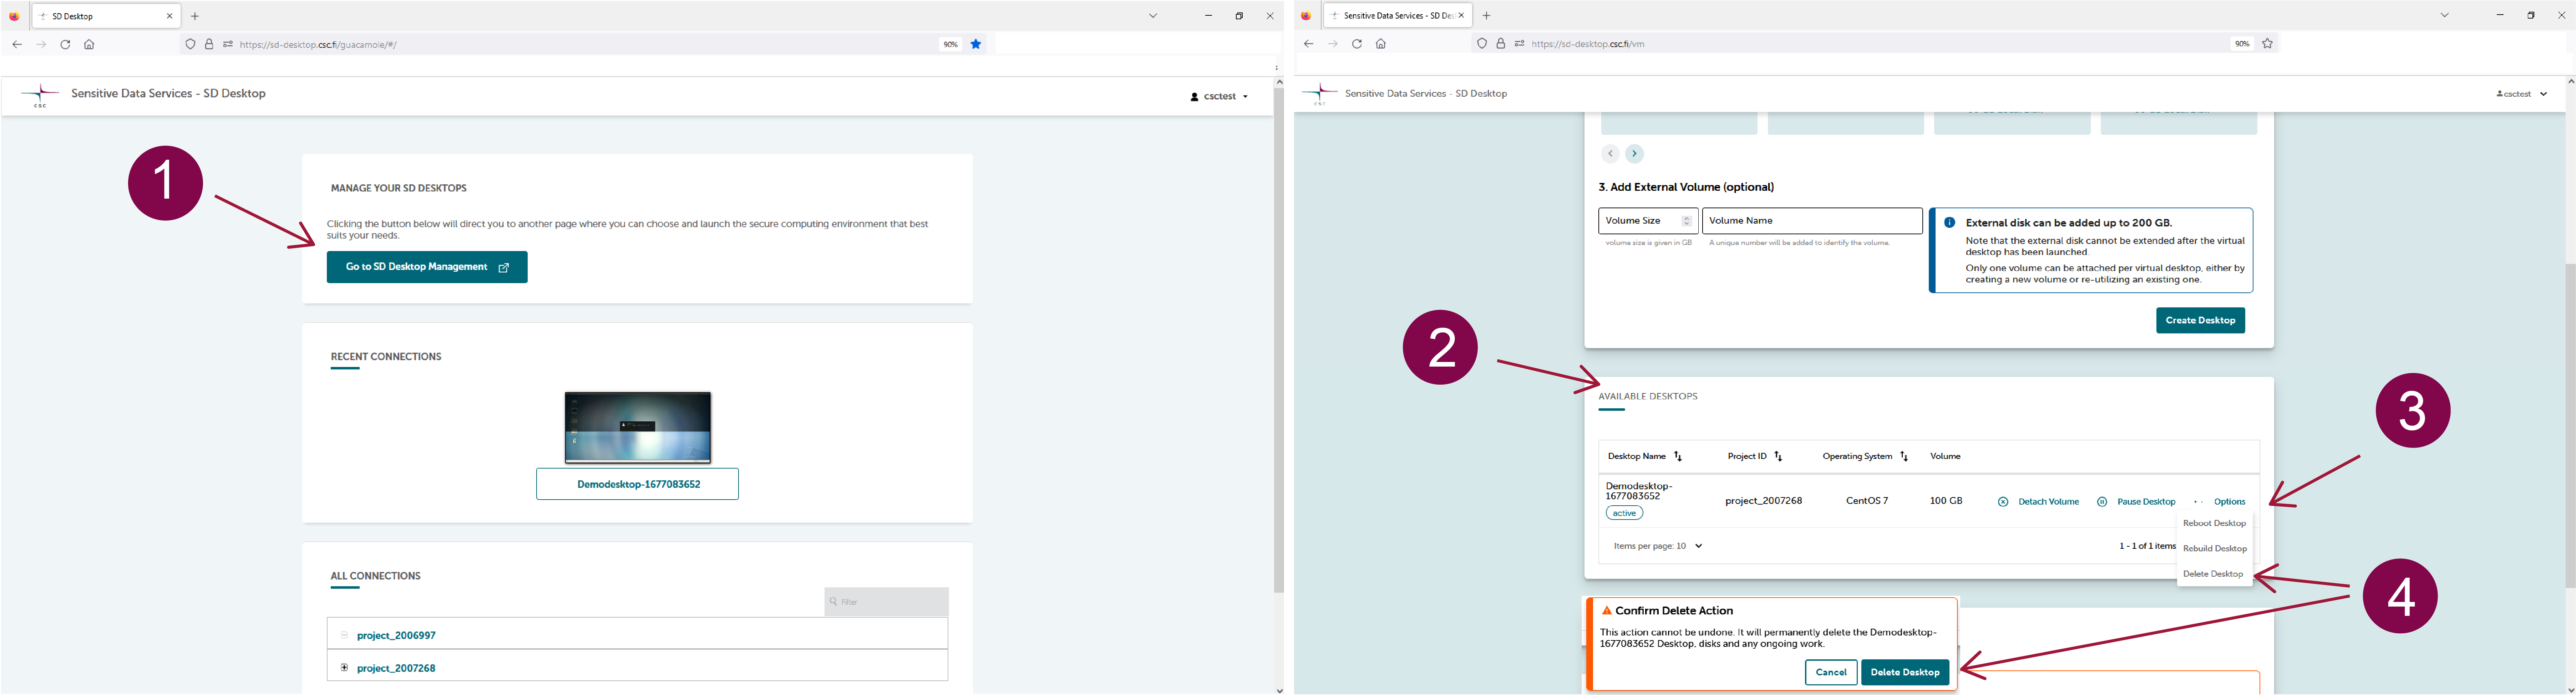Select Reboot Desktop from Options menu
This screenshot has height=695, width=2576.
[x=2214, y=524]
